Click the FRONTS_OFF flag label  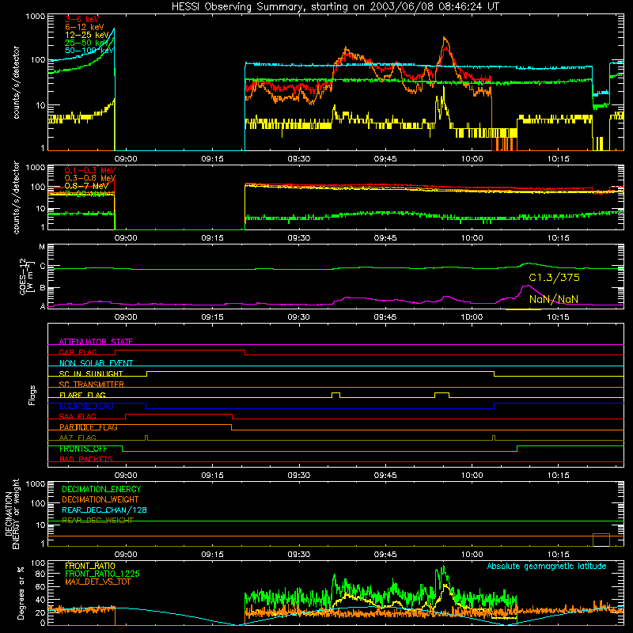coord(83,449)
